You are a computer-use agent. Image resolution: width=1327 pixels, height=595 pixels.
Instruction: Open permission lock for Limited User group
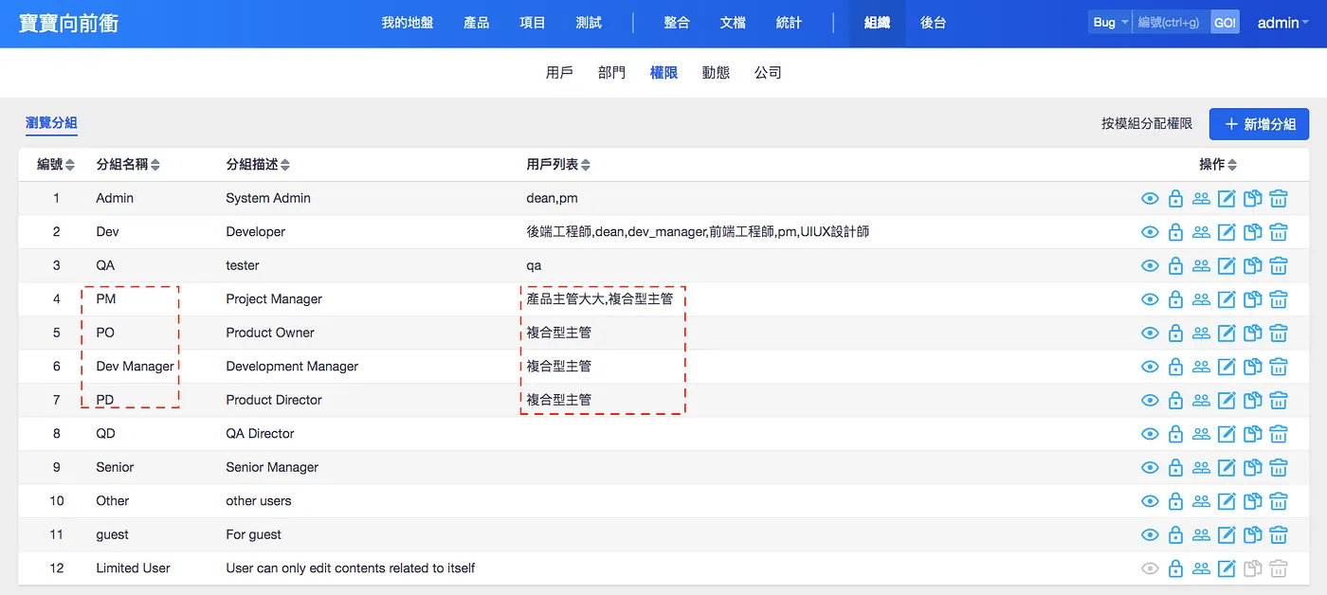coord(1175,568)
